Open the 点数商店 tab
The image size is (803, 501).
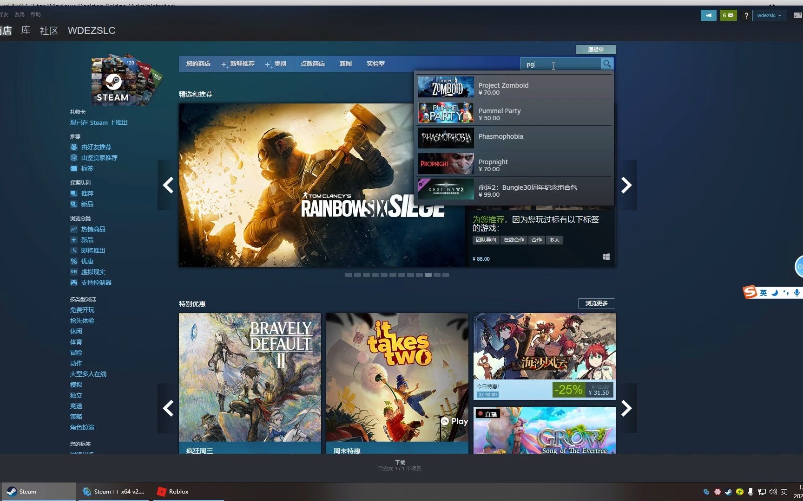pyautogui.click(x=313, y=64)
